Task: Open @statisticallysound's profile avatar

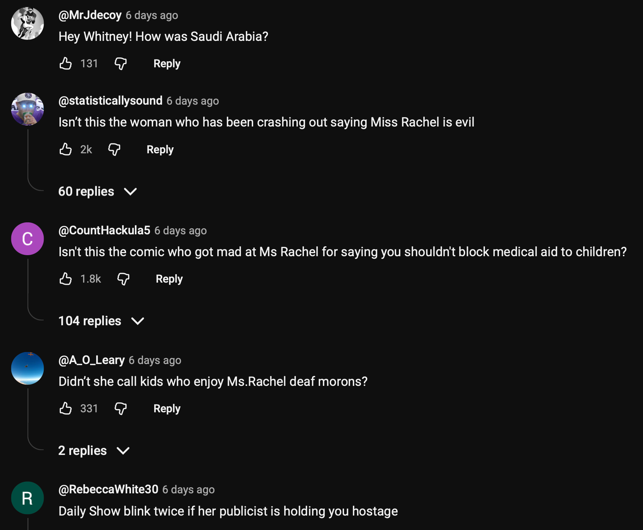Action: pyautogui.click(x=27, y=109)
